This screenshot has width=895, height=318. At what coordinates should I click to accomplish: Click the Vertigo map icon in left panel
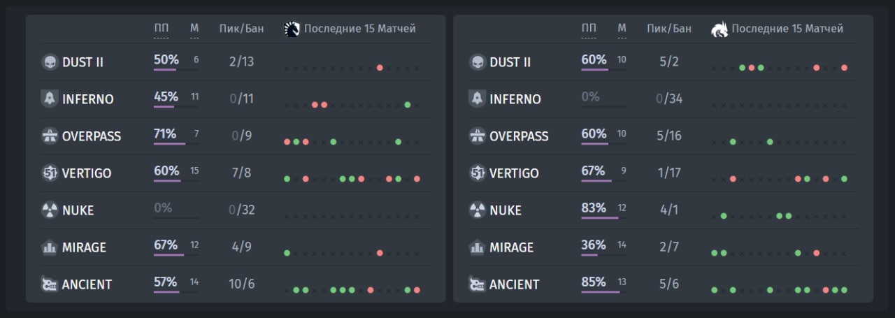(49, 173)
